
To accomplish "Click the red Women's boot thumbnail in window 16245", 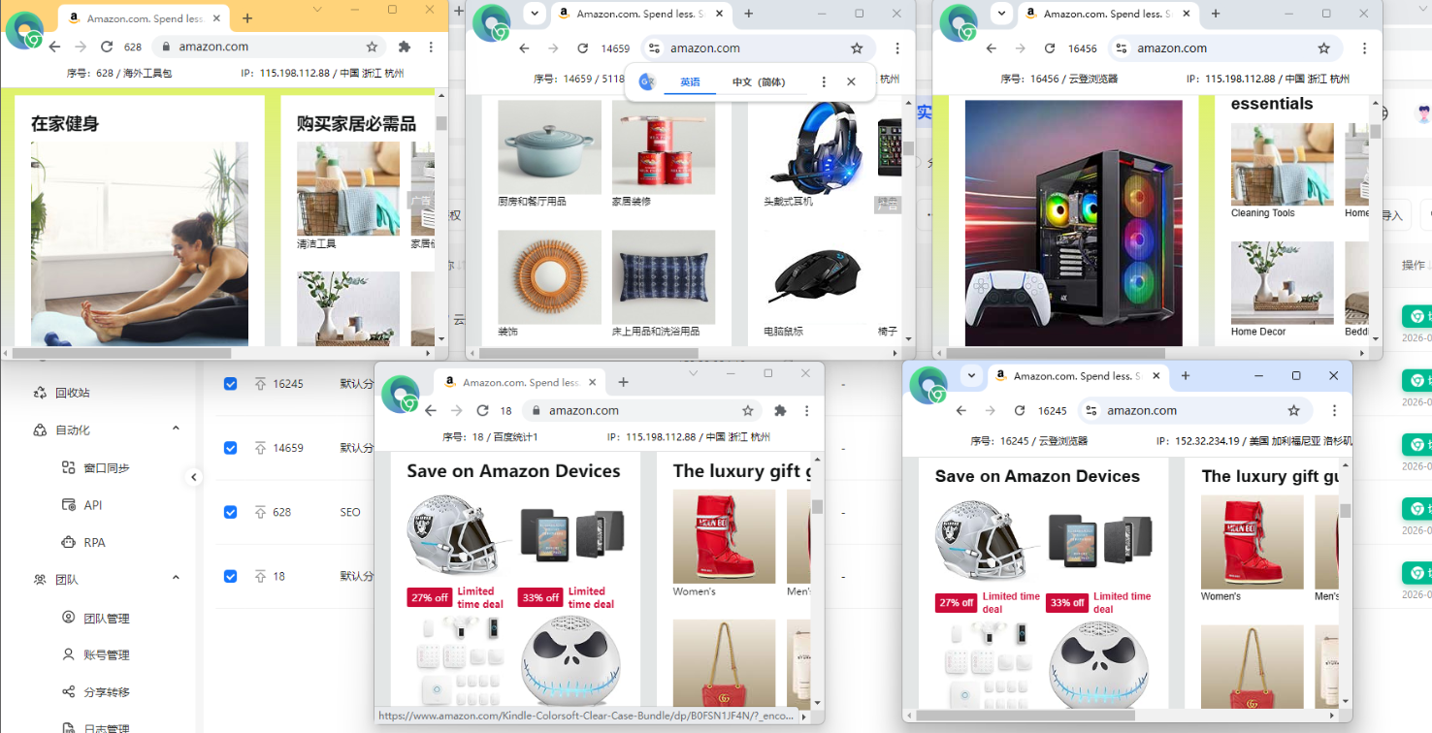I will tap(1252, 541).
